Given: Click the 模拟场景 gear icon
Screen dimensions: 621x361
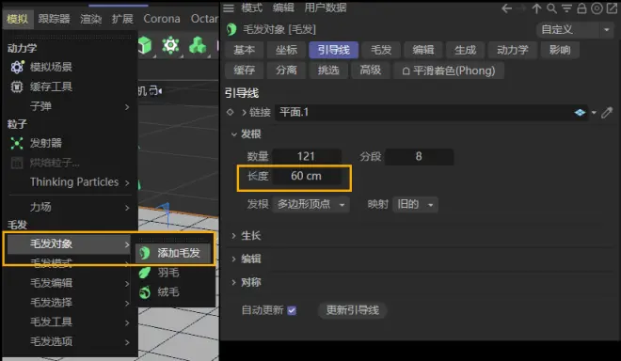Looking at the screenshot, I should pos(17,67).
